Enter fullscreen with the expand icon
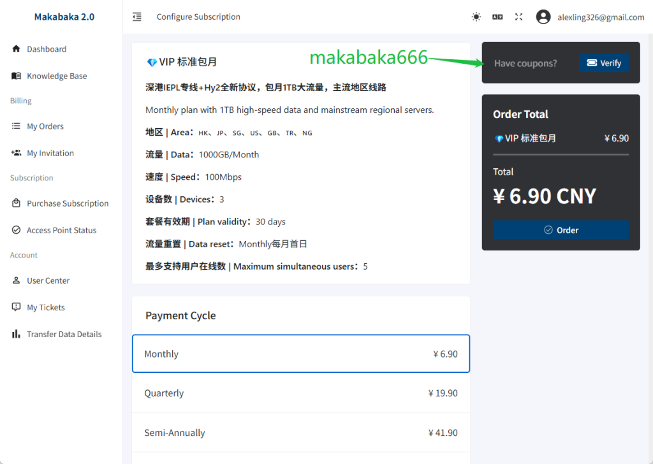 pos(518,17)
